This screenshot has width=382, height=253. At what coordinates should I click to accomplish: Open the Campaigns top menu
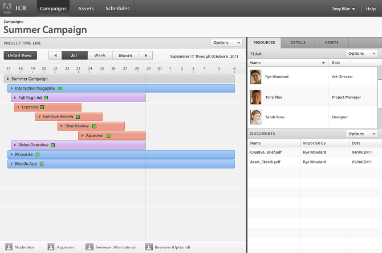tap(53, 9)
